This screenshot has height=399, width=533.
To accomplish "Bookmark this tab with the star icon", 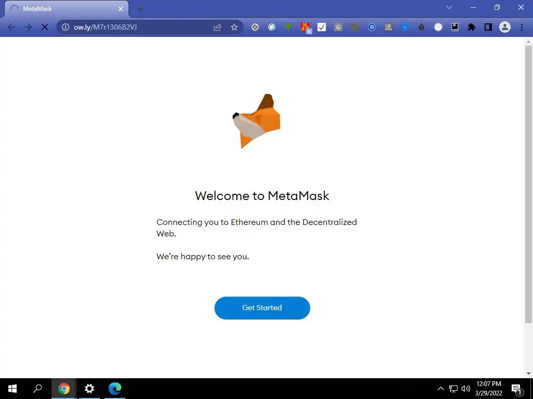I will click(234, 27).
